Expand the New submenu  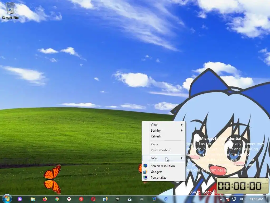(163, 158)
